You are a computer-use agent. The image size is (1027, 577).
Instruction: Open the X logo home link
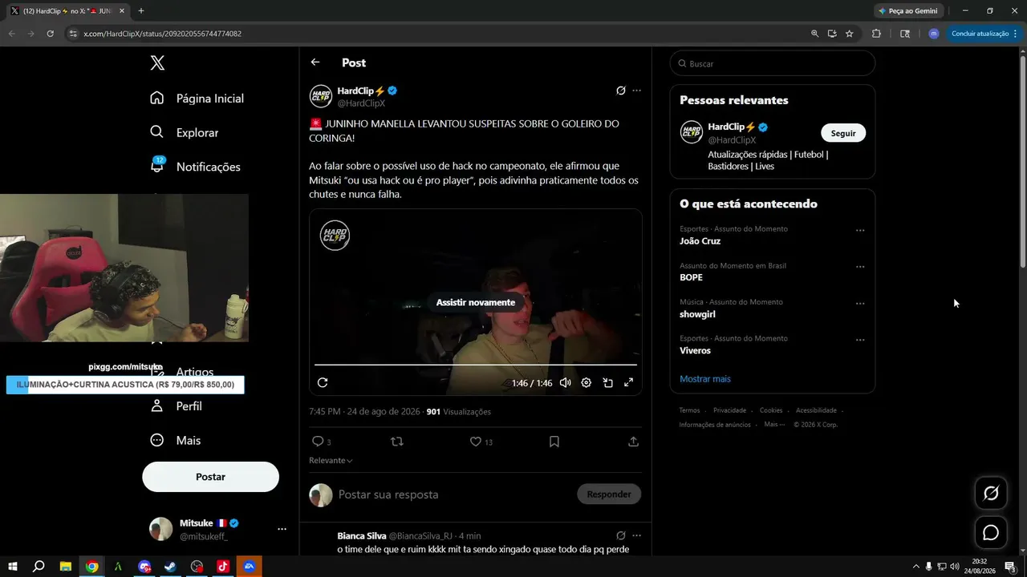157,63
